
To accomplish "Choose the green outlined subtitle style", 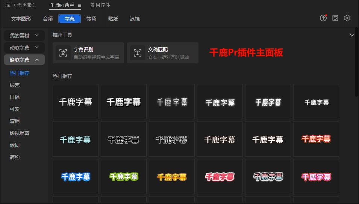I will pyautogui.click(x=124, y=177).
